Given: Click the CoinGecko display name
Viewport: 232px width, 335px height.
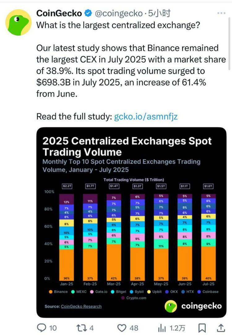Looking at the screenshot, I should (x=59, y=13).
